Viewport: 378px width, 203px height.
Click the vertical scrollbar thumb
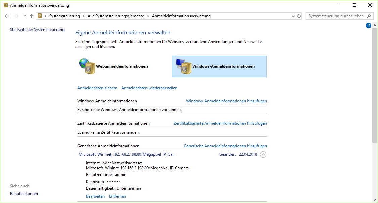click(375, 85)
